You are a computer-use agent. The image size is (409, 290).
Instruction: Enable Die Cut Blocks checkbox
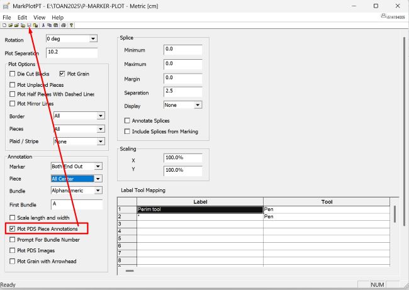pyautogui.click(x=12, y=74)
